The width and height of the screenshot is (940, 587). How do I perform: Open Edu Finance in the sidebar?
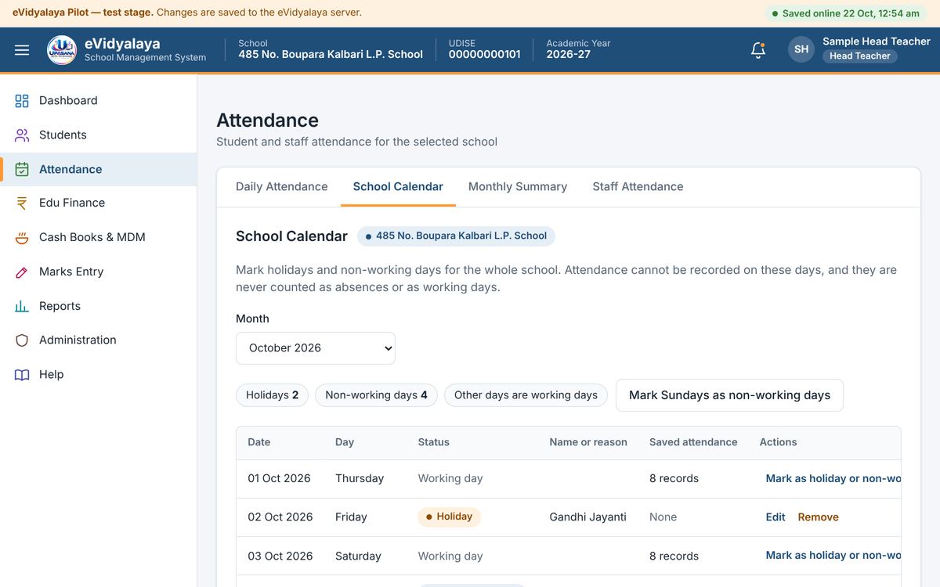click(x=98, y=203)
